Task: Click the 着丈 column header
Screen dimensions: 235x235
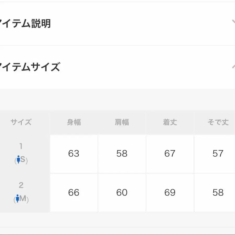Action: (x=170, y=122)
